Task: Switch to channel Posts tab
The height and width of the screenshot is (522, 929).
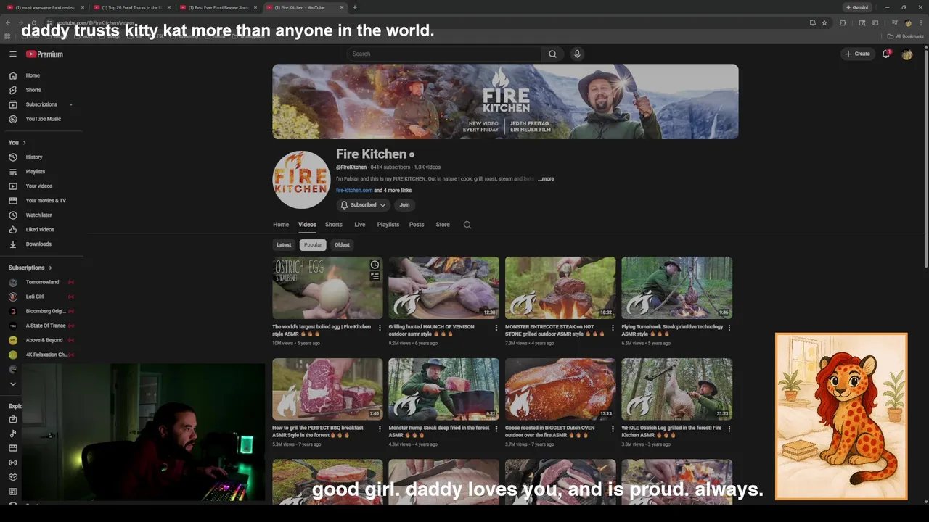Action: coord(417,225)
